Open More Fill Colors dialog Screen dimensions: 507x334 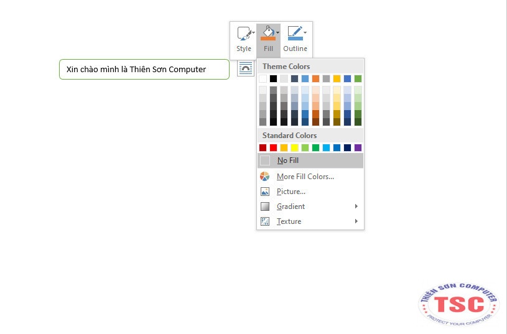(x=305, y=177)
